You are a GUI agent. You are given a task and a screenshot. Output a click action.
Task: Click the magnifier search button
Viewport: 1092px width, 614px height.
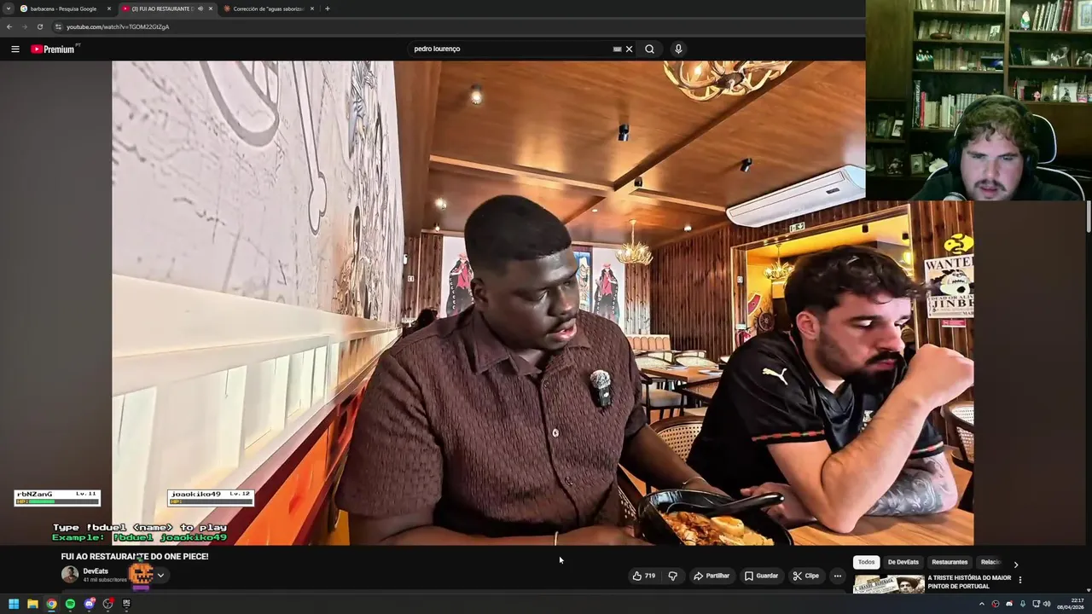(x=649, y=49)
